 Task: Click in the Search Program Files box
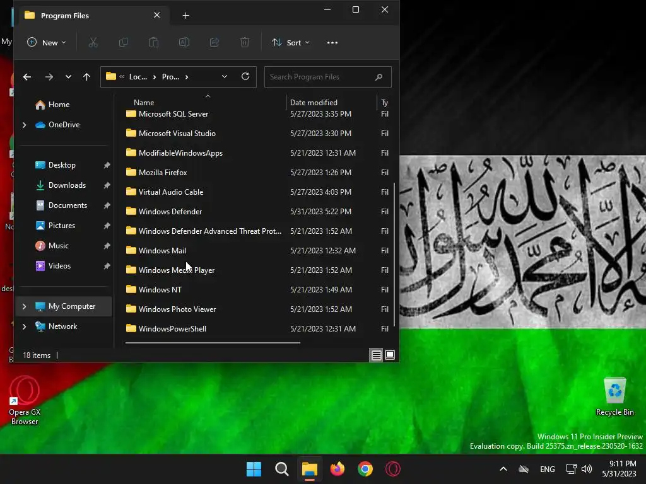(327, 77)
